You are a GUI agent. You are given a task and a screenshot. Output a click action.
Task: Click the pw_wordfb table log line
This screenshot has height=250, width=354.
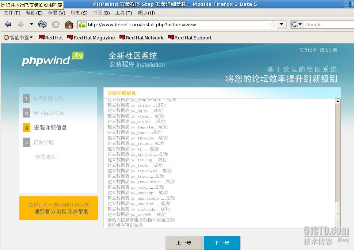(x=137, y=215)
